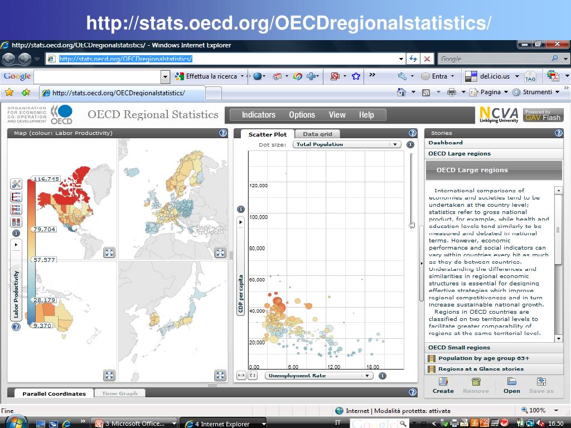
Task: Maximize the Europe map view
Action: [x=220, y=252]
